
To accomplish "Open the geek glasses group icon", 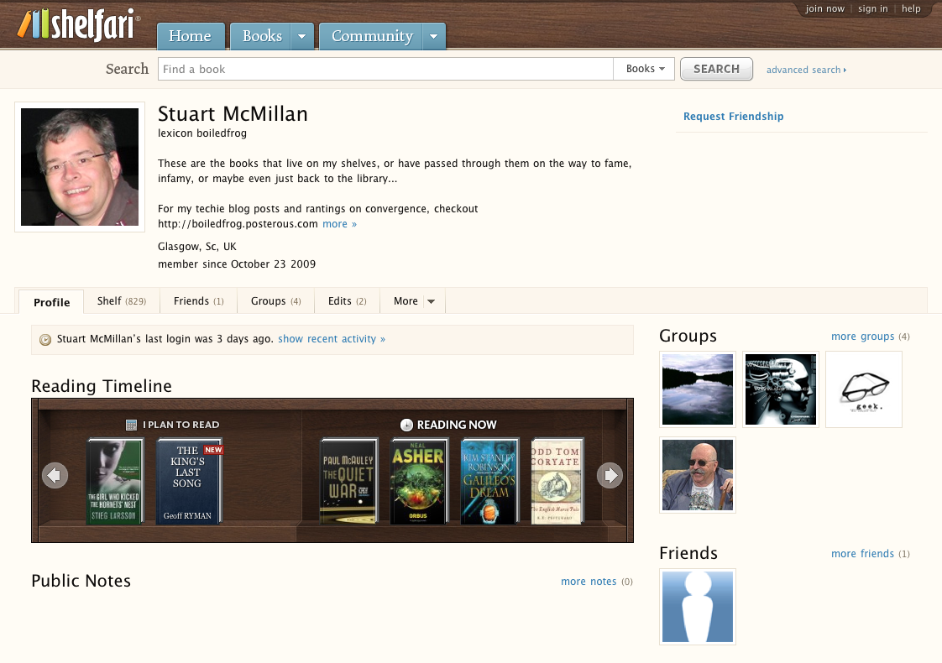I will point(864,389).
